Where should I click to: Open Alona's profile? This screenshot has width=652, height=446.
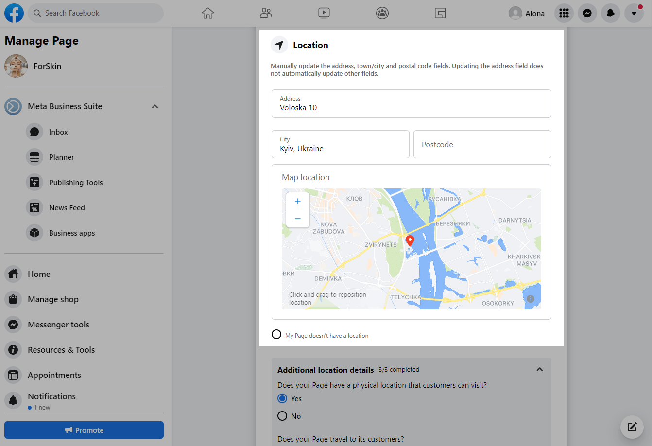pyautogui.click(x=527, y=13)
